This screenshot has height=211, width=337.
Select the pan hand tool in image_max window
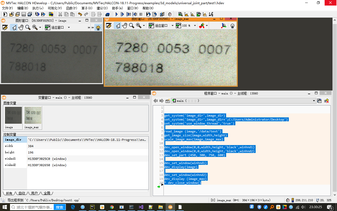pyautogui.click(x=125, y=26)
